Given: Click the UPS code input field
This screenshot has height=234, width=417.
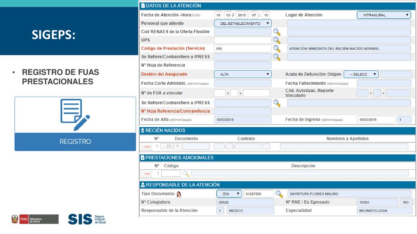Looking at the screenshot, I should [x=243, y=40].
